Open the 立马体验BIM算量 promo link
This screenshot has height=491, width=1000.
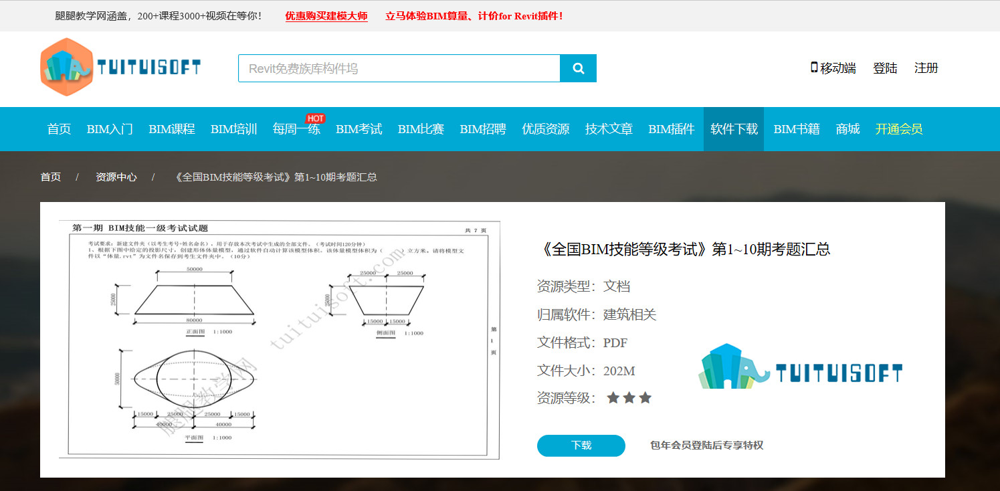click(x=474, y=16)
